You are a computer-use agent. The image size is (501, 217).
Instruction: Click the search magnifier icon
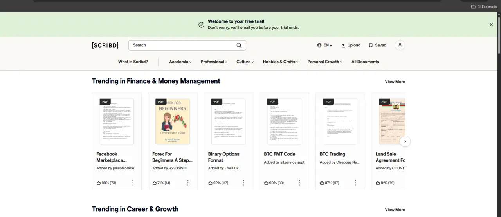click(x=239, y=45)
